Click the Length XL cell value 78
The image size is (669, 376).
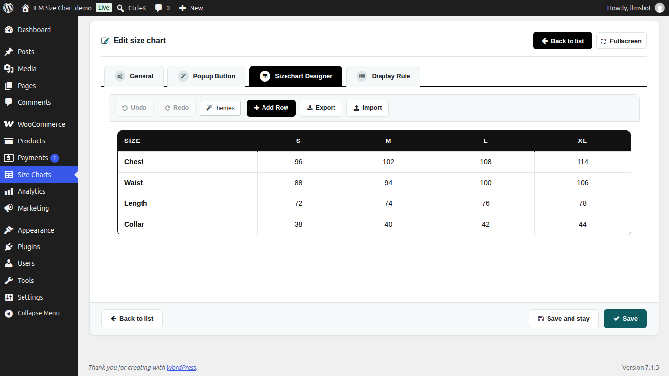583,204
